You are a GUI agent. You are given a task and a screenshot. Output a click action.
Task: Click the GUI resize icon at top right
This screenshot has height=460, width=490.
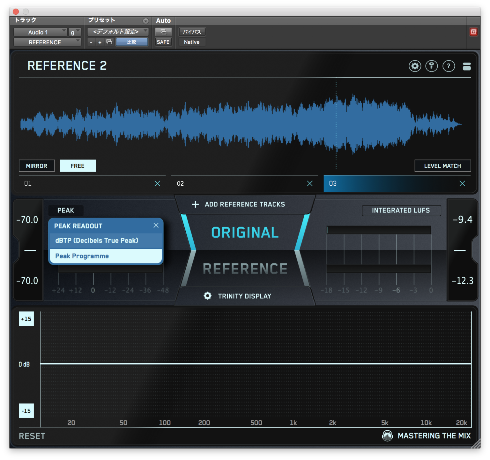[466, 67]
